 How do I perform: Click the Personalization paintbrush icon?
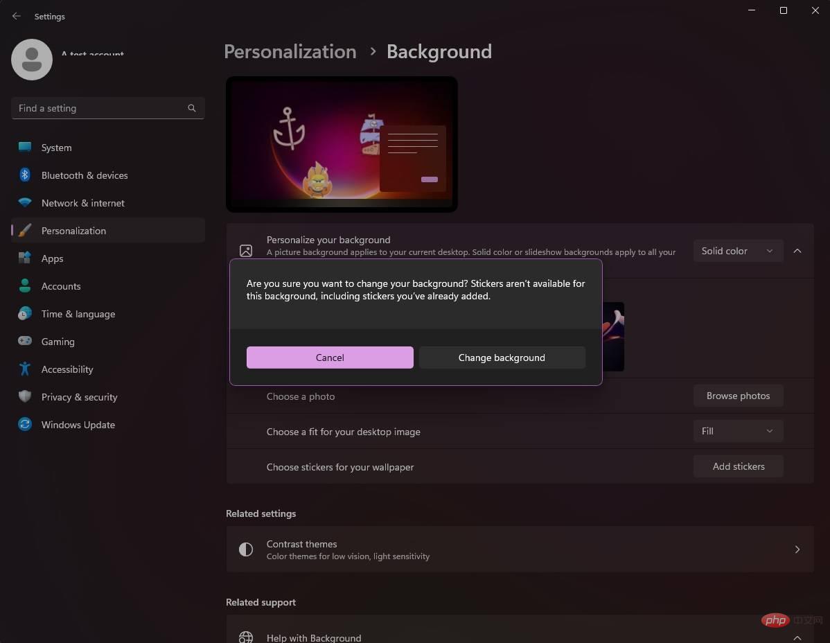coord(25,230)
